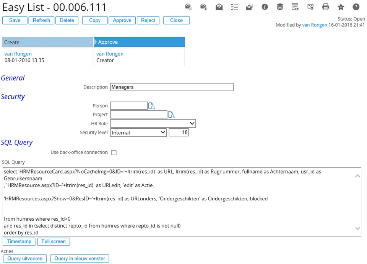Click the Description field containing Managers
This screenshot has width=367, height=264.
point(172,87)
